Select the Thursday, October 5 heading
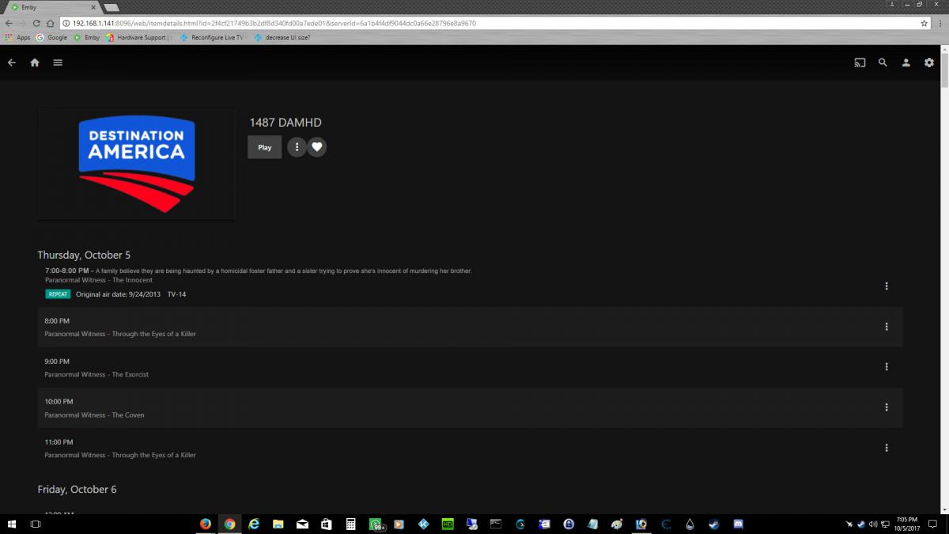Image resolution: width=949 pixels, height=534 pixels. [84, 255]
